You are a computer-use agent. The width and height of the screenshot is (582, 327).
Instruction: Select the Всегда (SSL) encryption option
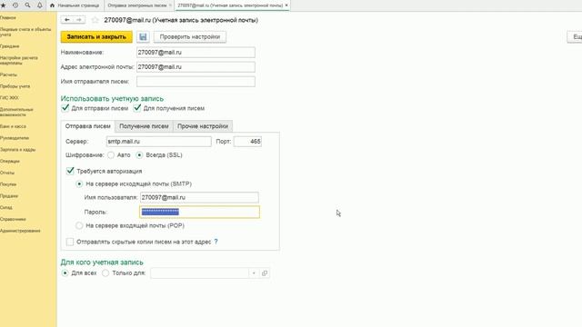pyautogui.click(x=139, y=155)
